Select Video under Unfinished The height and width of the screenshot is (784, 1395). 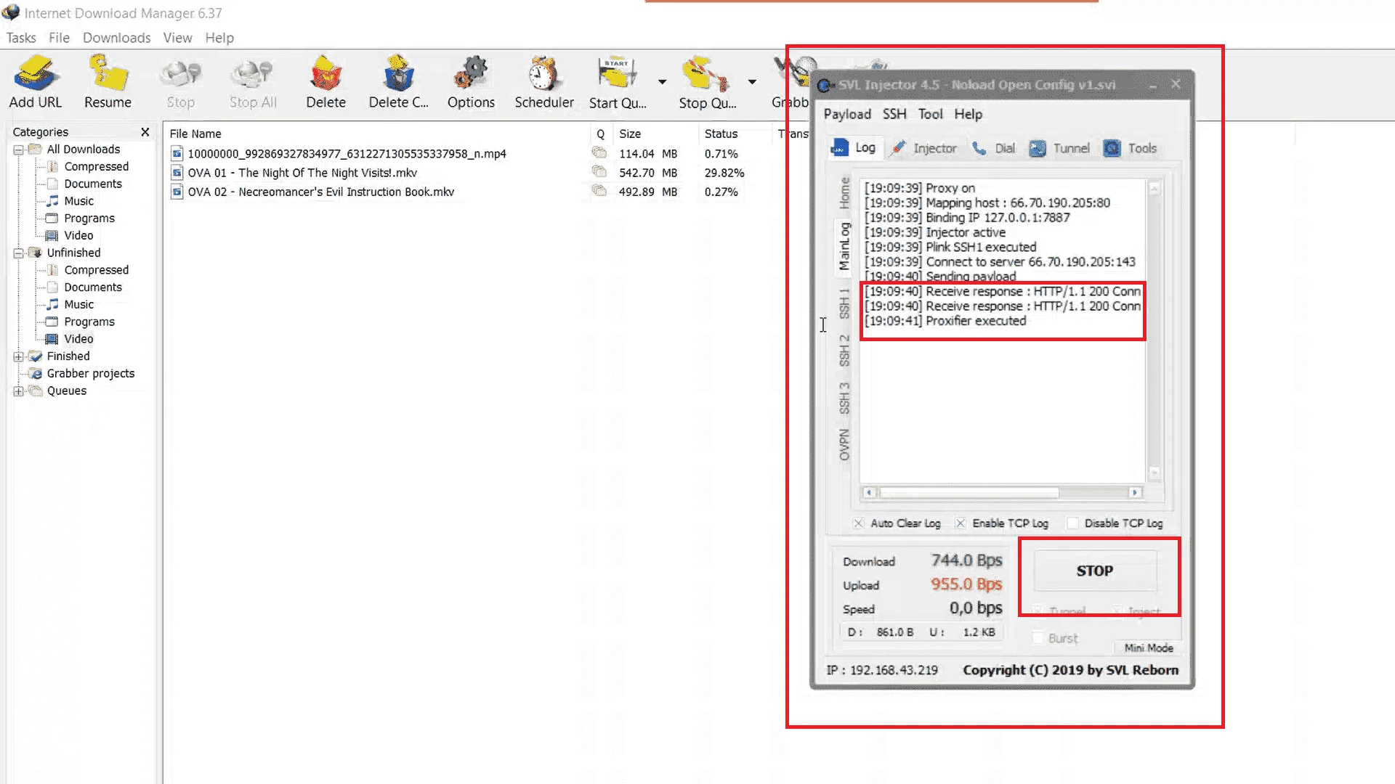[x=78, y=339]
